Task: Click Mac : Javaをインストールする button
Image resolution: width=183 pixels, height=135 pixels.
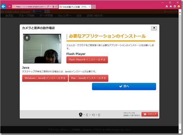Action: coord(88,78)
